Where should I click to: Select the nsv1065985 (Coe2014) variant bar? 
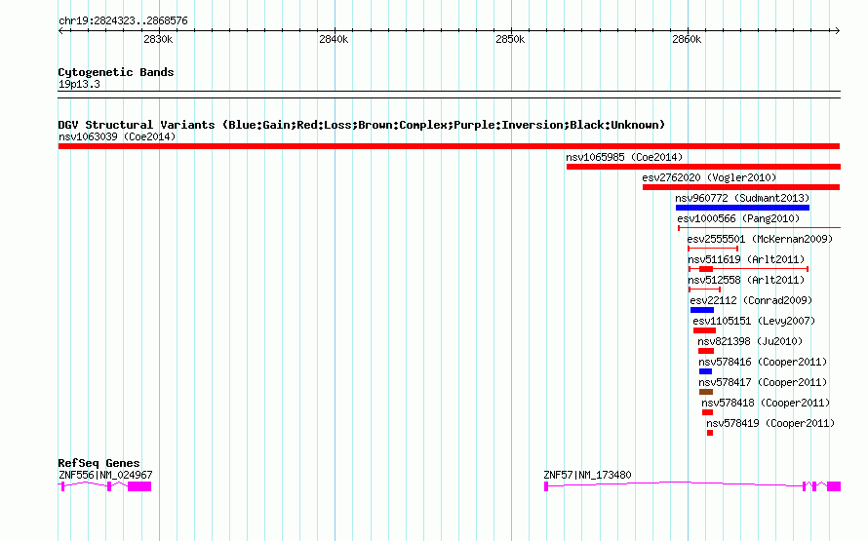pos(703,167)
